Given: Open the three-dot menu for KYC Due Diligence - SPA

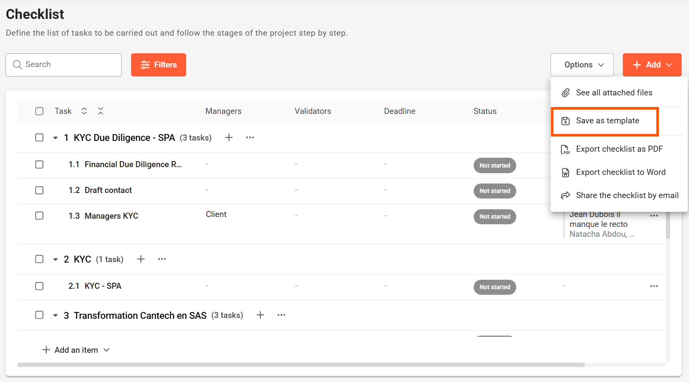Looking at the screenshot, I should point(250,138).
